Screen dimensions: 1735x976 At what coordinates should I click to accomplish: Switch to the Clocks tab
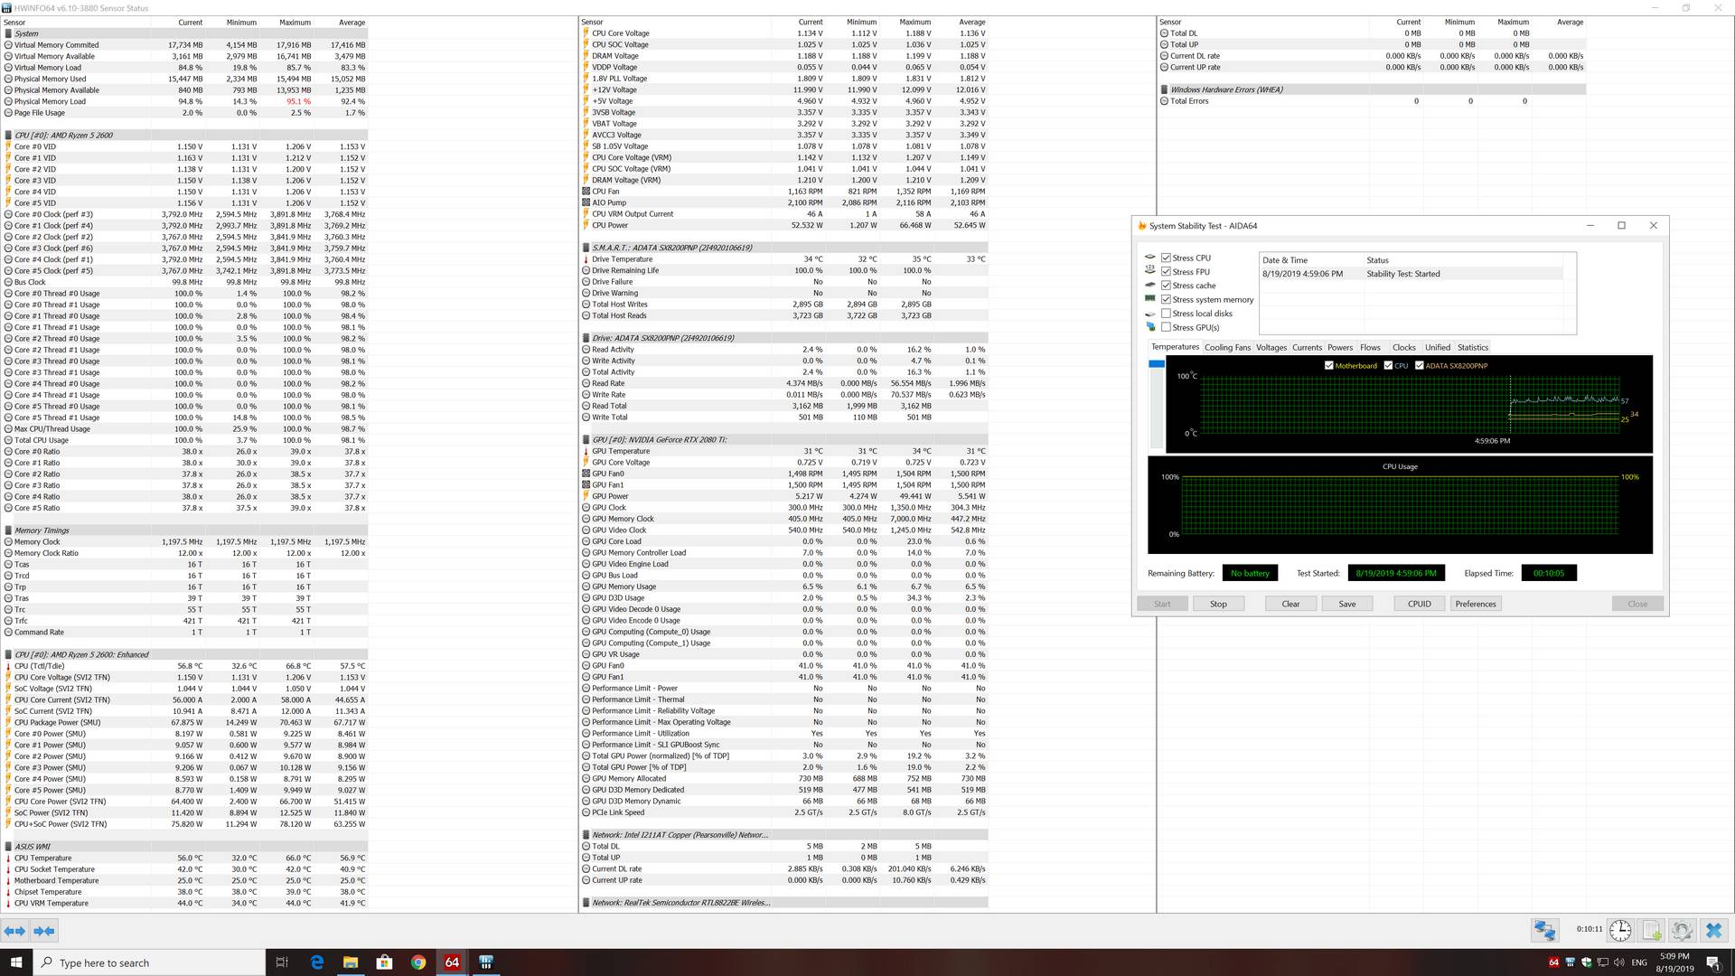(1404, 347)
